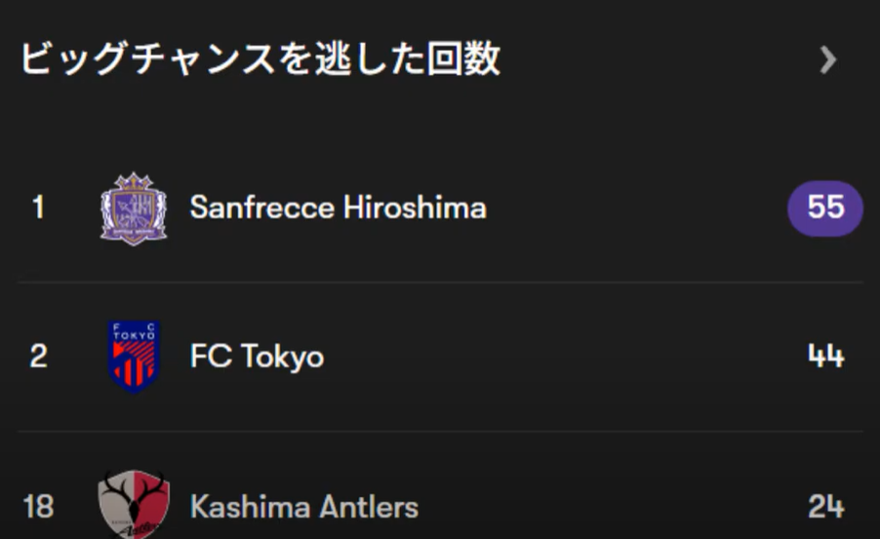Open the FC Tokyo team name

[257, 357]
